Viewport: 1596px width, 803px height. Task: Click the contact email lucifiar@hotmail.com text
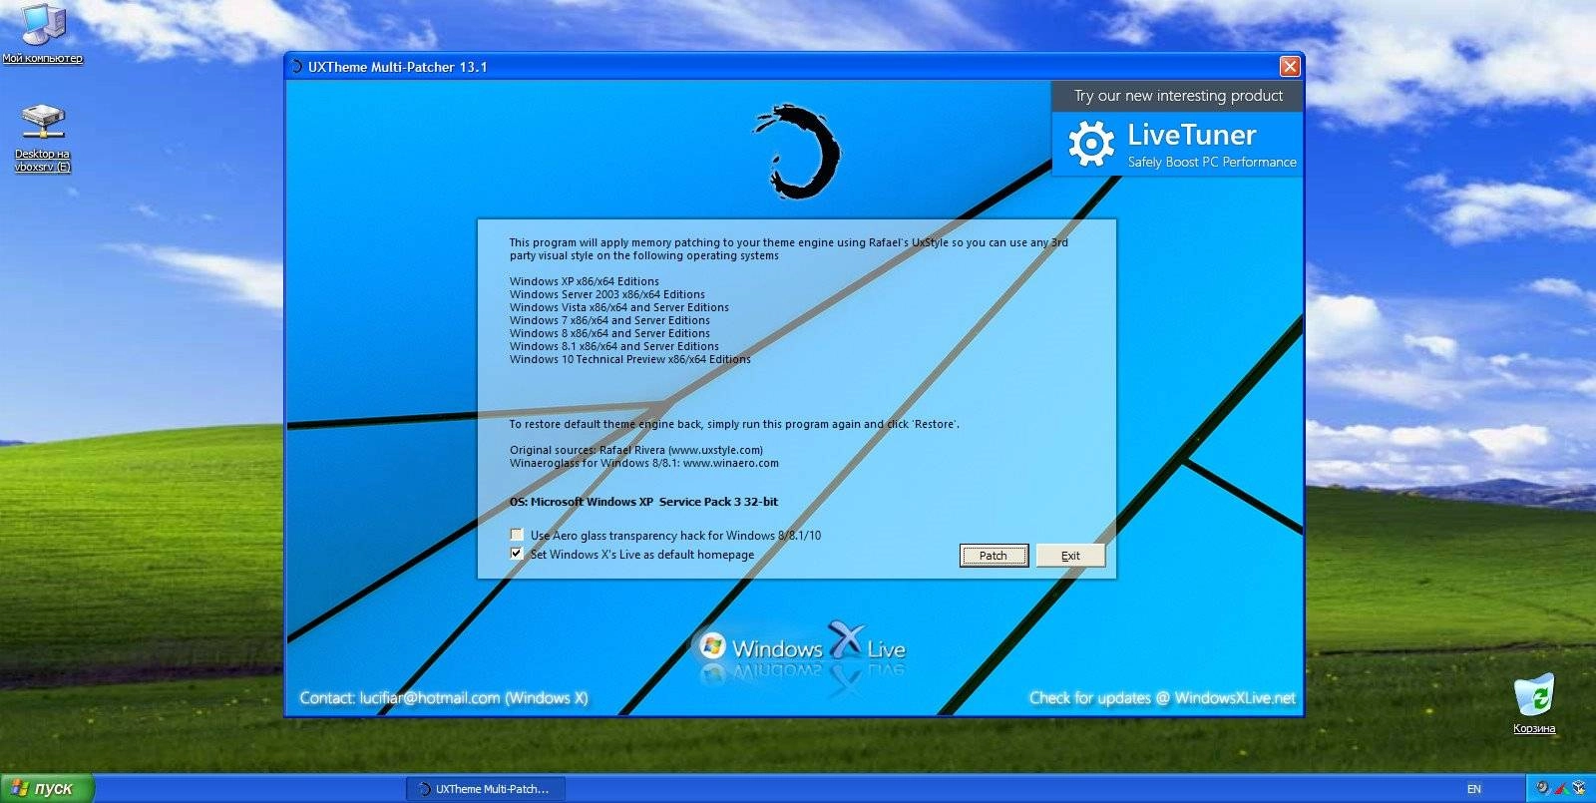click(430, 698)
